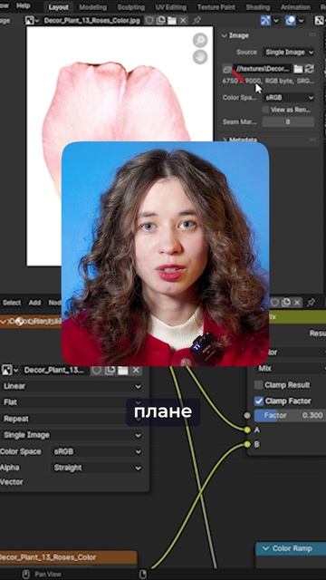Open image folder icon in editor header
Screen dimensions: 326x580
(172, 20)
